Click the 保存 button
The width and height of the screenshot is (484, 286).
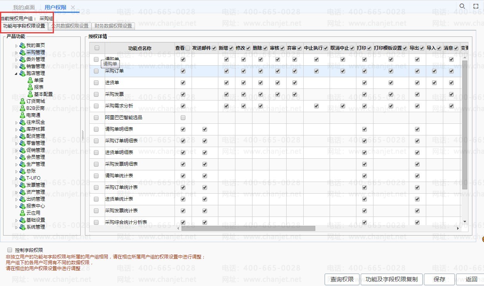point(439,279)
